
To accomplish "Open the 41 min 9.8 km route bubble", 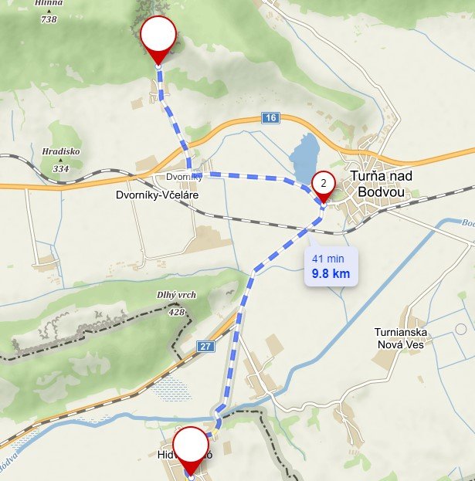I will pyautogui.click(x=331, y=266).
